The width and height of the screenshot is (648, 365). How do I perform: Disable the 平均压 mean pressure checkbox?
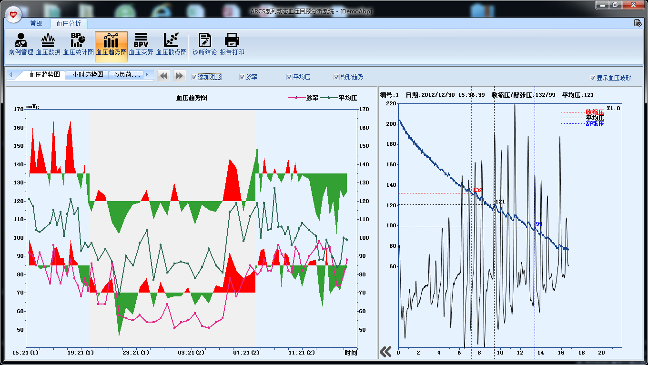pyautogui.click(x=289, y=77)
